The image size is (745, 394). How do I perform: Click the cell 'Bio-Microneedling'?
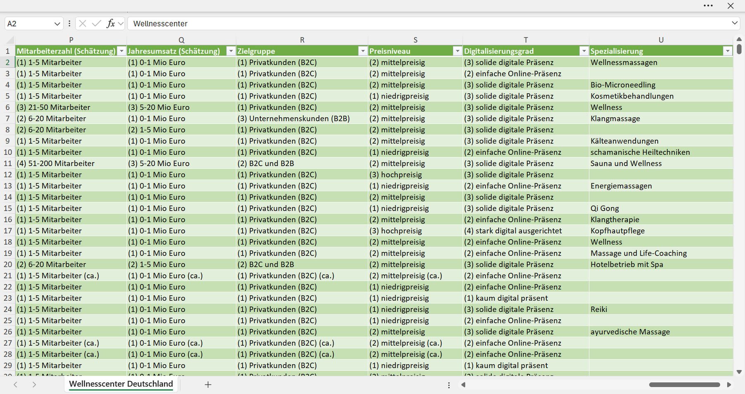[661, 85]
